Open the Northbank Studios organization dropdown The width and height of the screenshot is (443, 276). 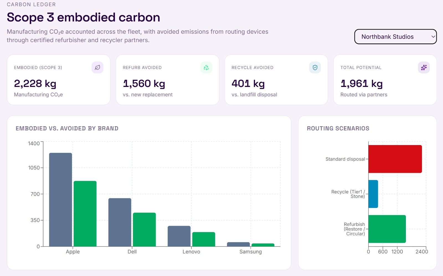point(395,37)
